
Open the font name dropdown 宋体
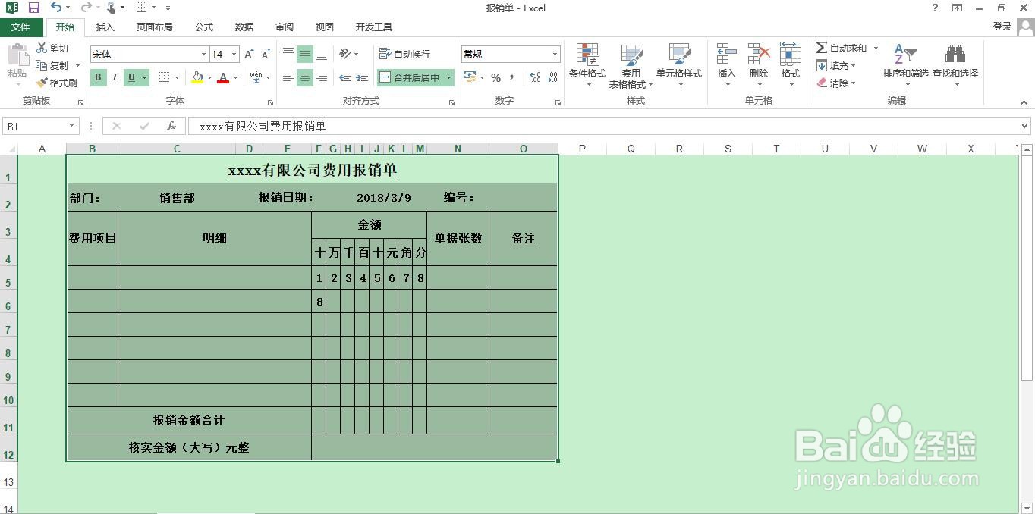203,54
